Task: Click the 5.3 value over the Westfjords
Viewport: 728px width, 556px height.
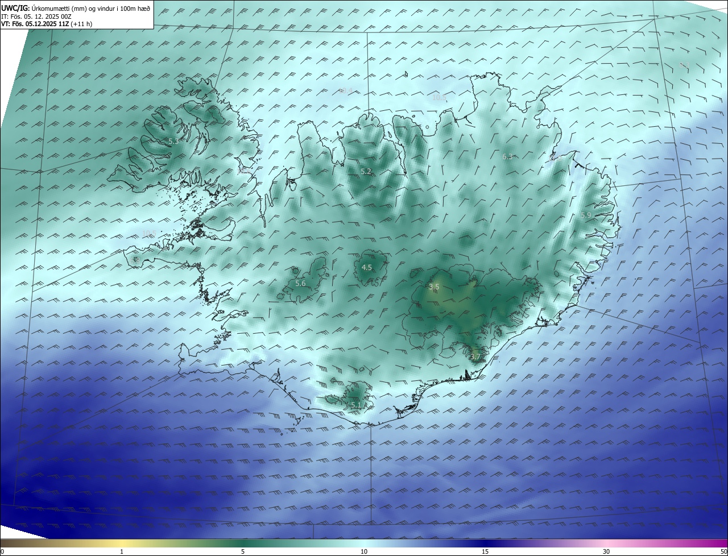Action: (173, 141)
